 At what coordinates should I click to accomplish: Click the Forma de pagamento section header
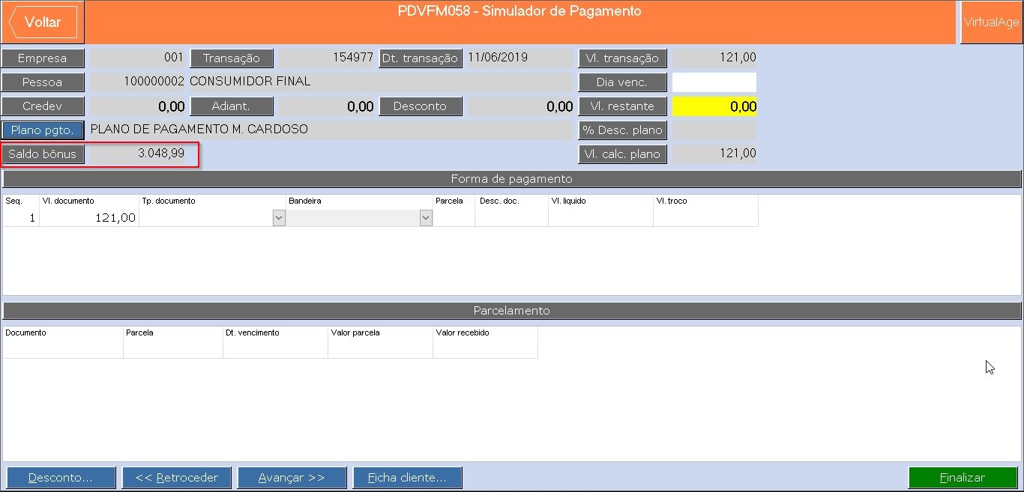512,179
